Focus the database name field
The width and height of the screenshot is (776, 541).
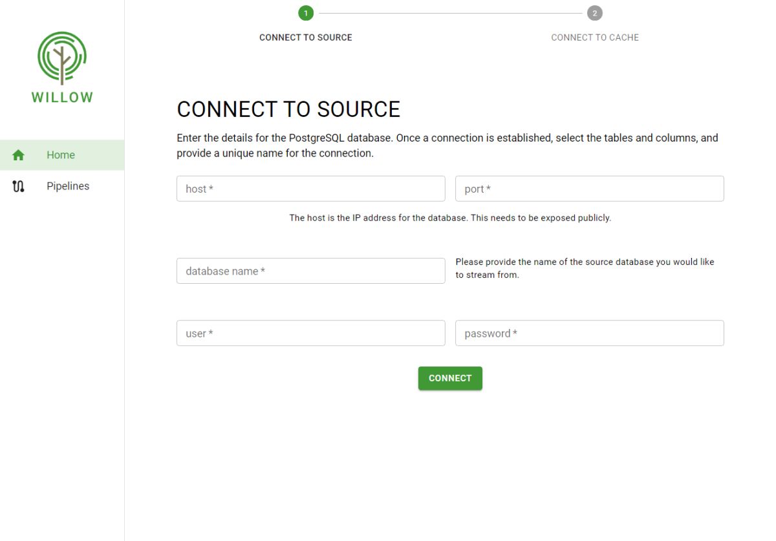[311, 271]
